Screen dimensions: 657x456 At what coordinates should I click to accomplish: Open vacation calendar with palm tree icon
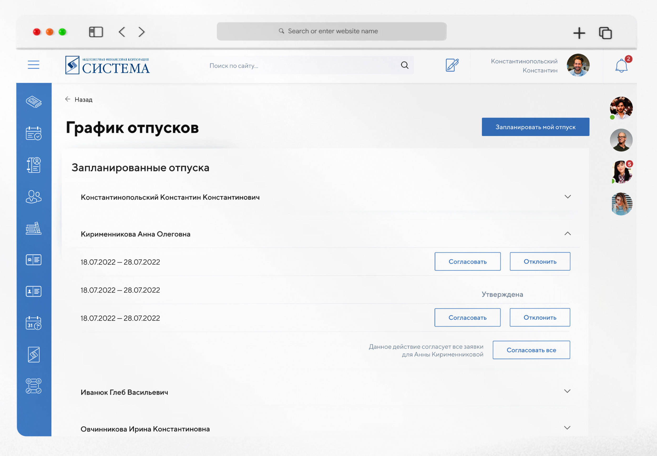tap(34, 323)
